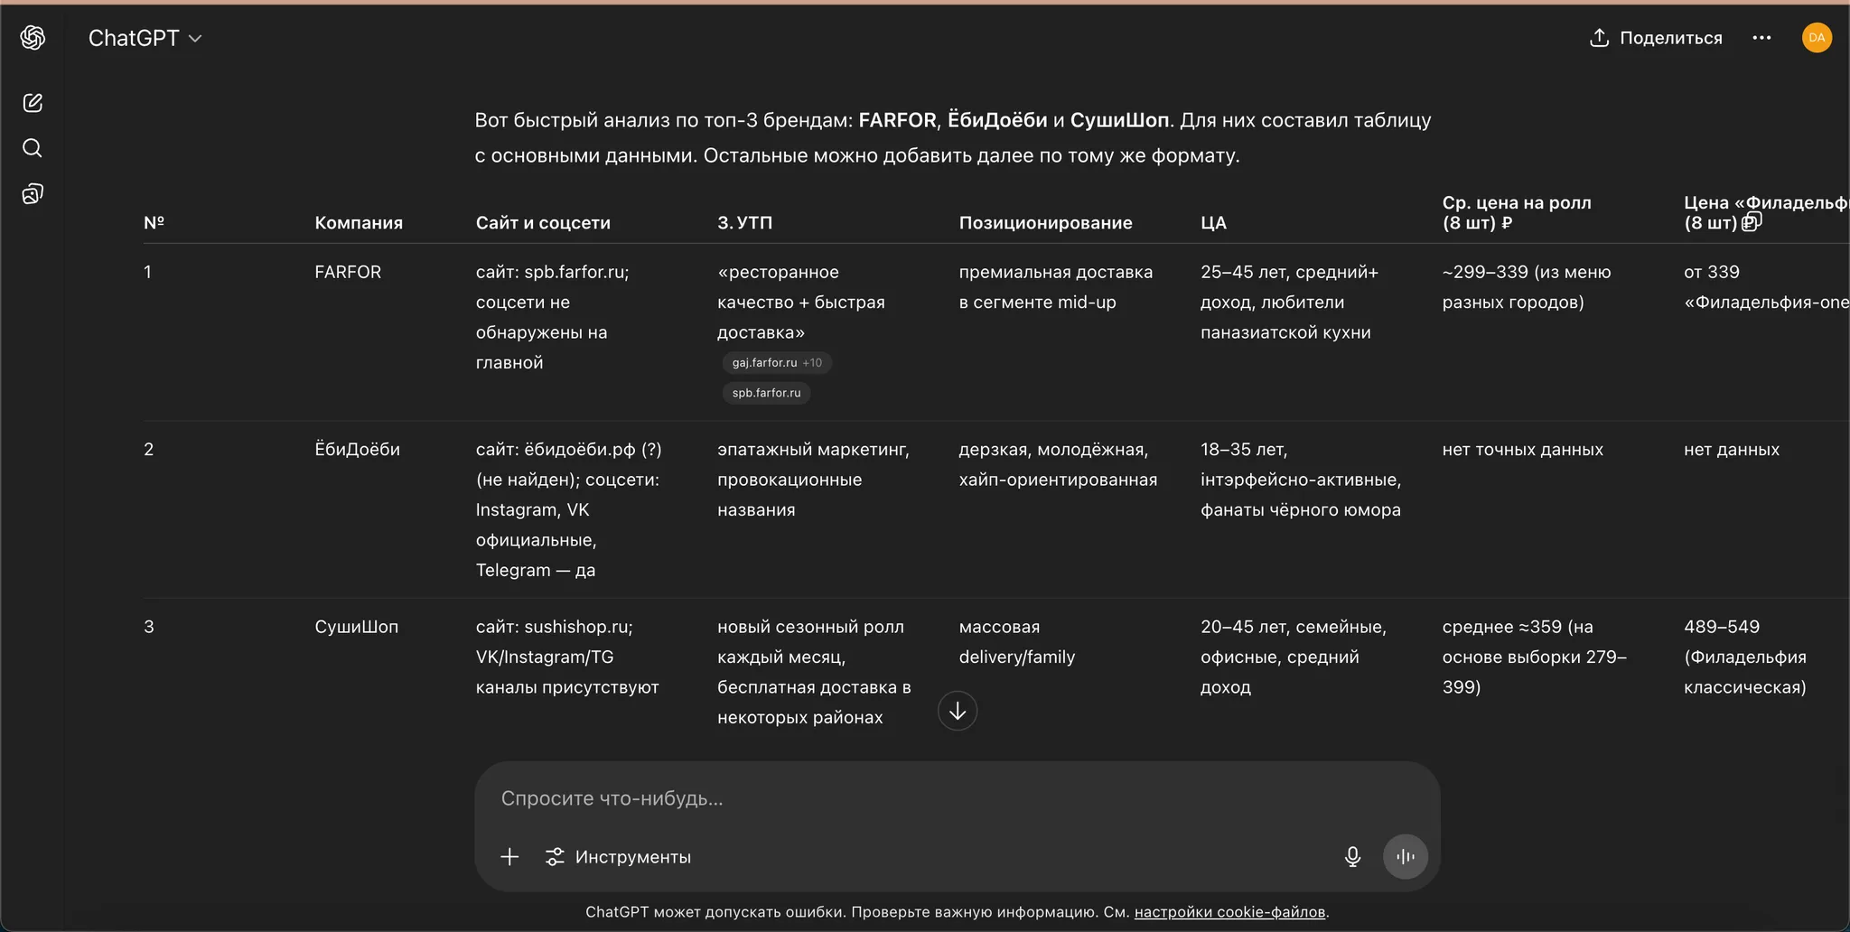
Task: Click the Сайт и соцсети column header
Action: [x=543, y=223]
